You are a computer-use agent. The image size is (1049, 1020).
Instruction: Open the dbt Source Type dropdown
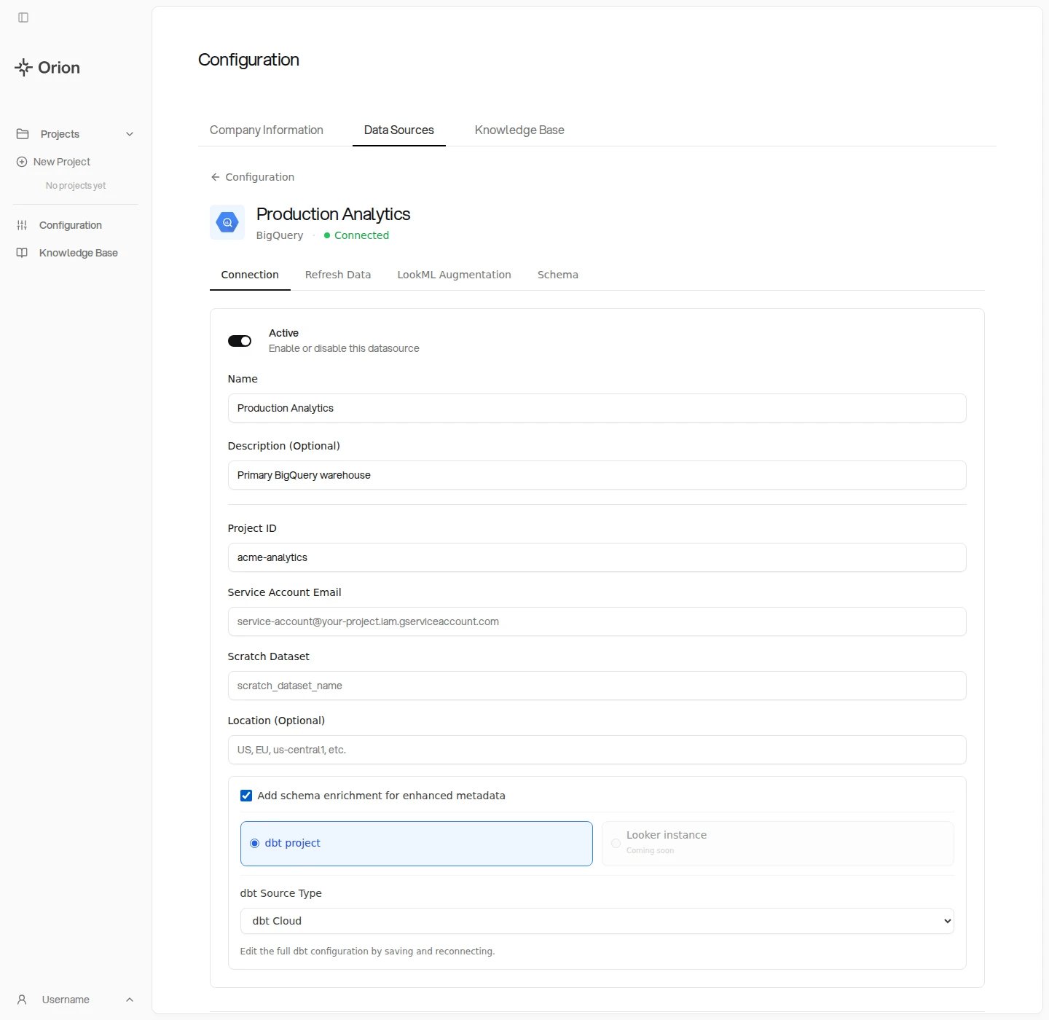pyautogui.click(x=597, y=921)
